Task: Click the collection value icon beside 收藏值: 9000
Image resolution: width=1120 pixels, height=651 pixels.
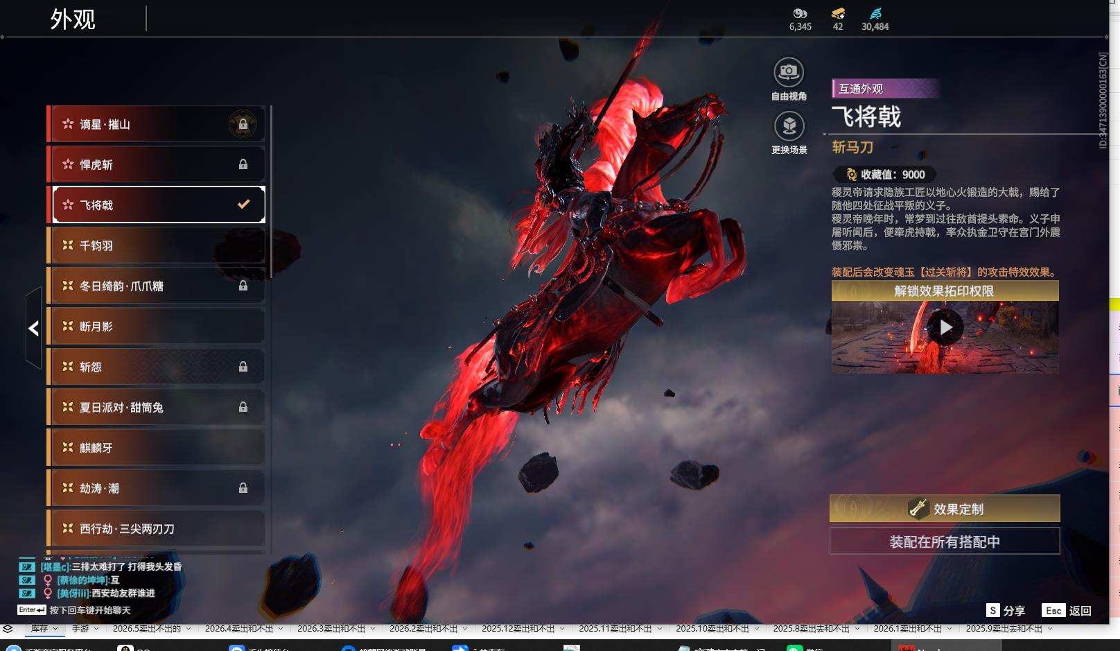Action: (851, 175)
